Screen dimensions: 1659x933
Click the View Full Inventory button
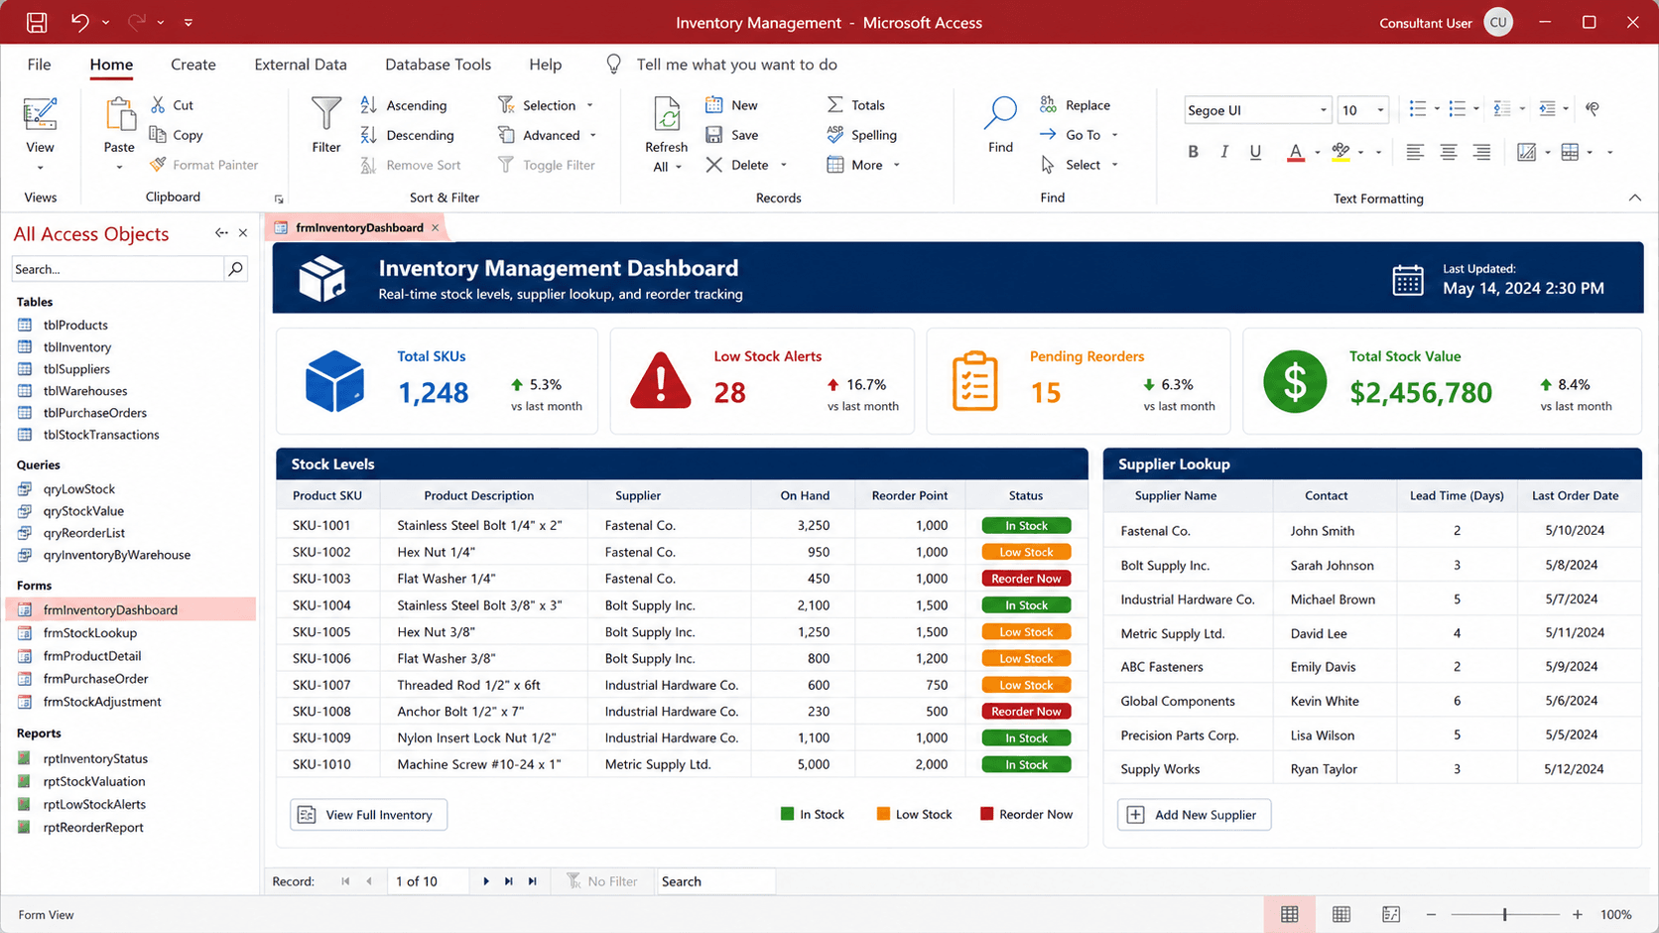tap(368, 815)
